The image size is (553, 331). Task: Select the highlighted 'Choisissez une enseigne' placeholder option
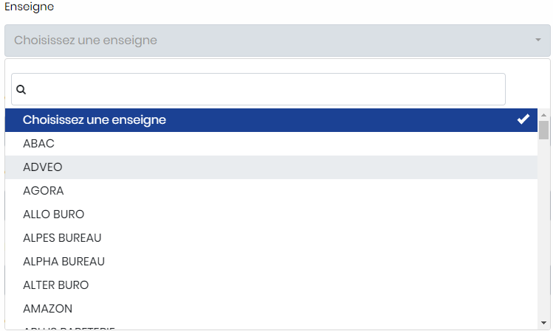tap(271, 120)
